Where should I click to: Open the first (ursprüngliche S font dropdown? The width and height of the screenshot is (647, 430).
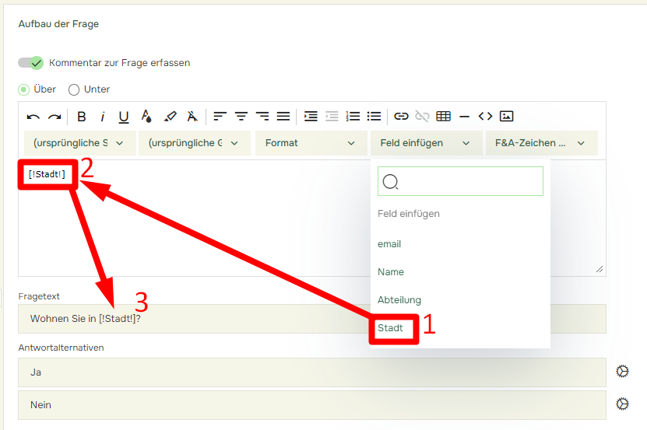pos(80,143)
